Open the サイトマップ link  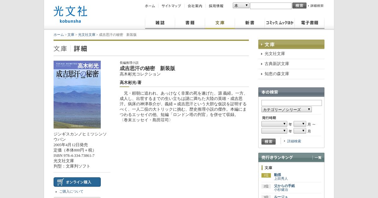(171, 6)
